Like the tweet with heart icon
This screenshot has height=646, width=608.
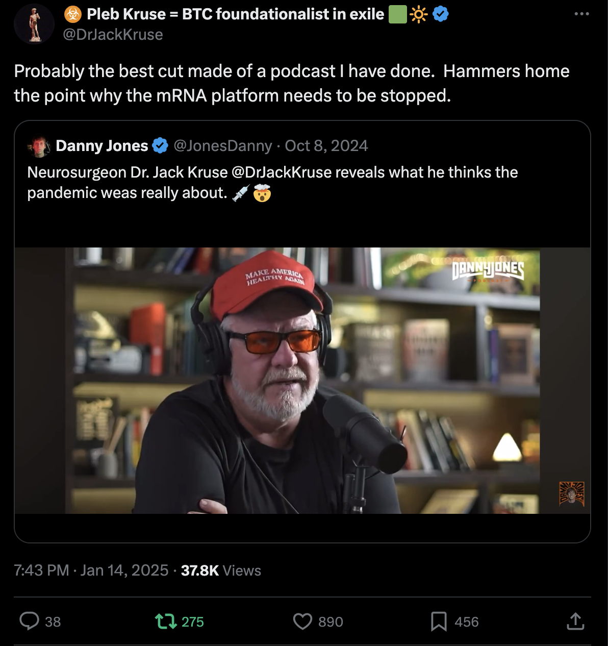point(302,621)
